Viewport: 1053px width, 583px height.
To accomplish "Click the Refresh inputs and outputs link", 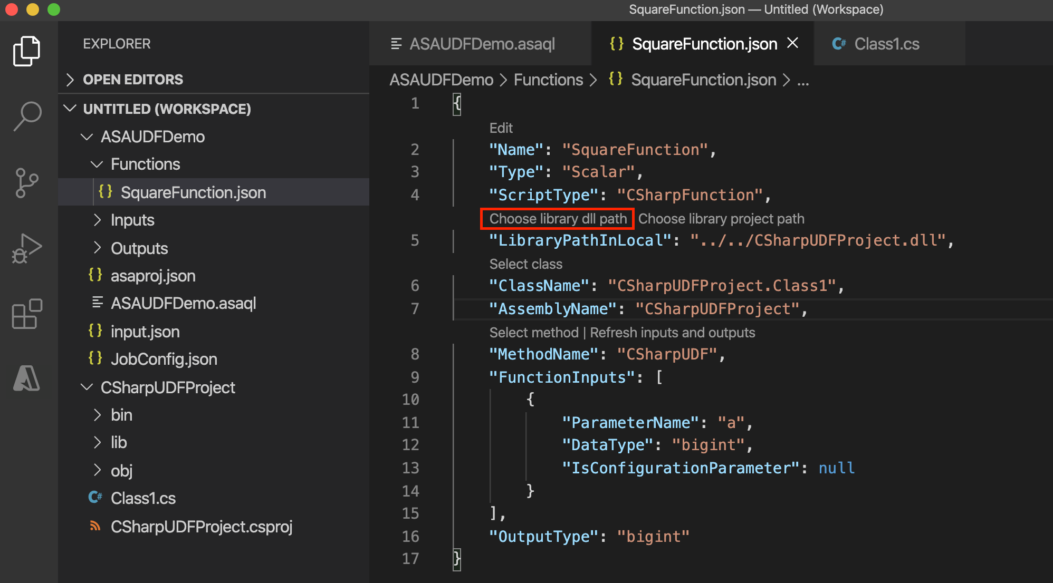I will pyautogui.click(x=672, y=333).
